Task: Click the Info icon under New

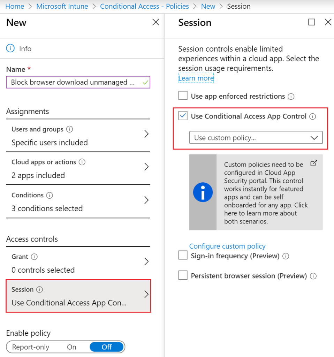Action: (x=11, y=48)
